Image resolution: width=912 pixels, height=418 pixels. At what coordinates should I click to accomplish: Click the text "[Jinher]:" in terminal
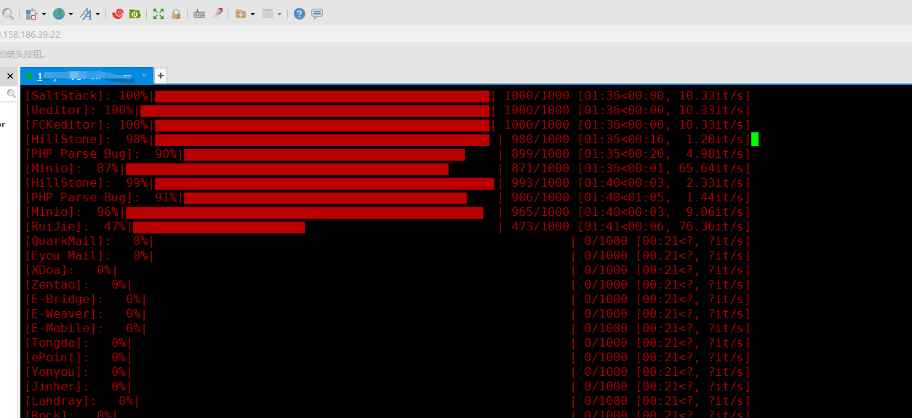(57, 387)
